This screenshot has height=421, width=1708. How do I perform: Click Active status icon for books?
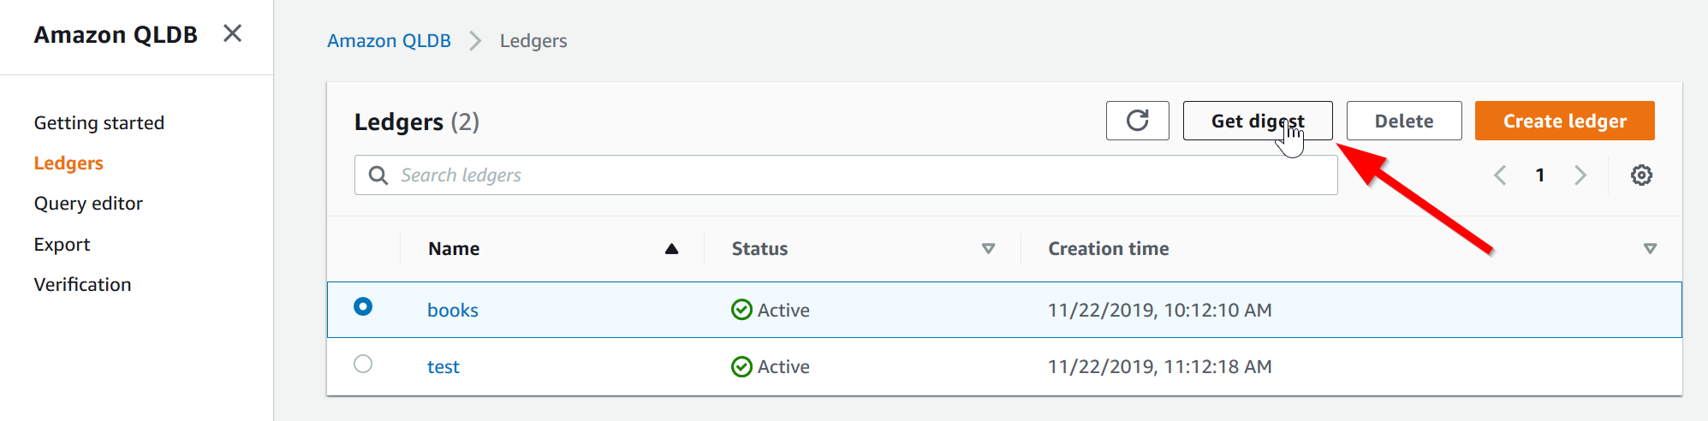tap(741, 310)
